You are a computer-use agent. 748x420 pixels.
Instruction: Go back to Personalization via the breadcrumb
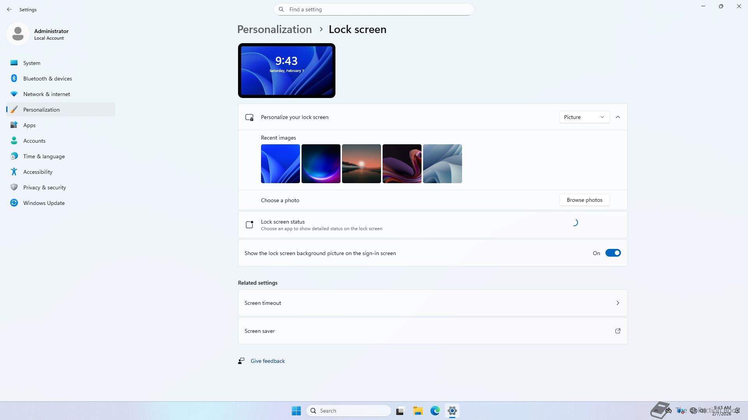tap(274, 30)
